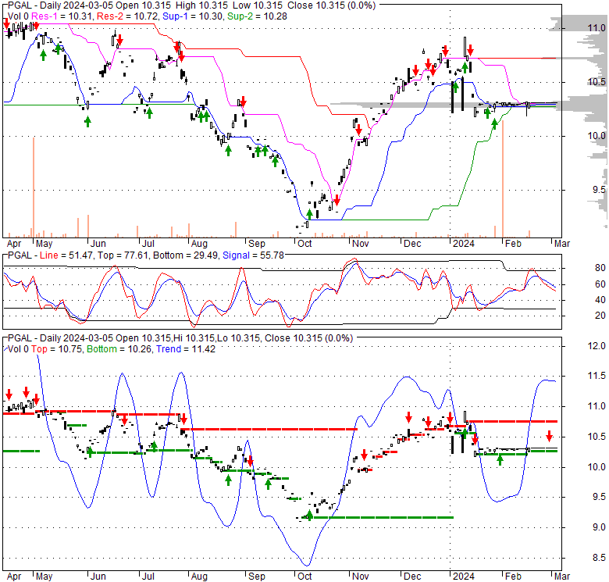Click the green up arrow under October in bottom panel
Image resolution: width=609 pixels, height=582 pixels.
[309, 516]
